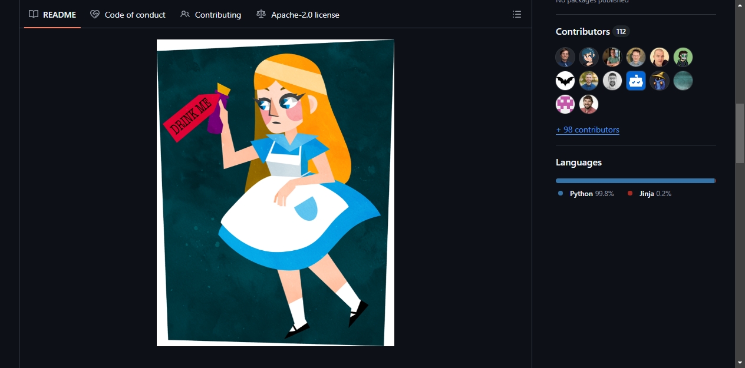The height and width of the screenshot is (368, 745).
Task: Open the README outline list icon
Action: tap(517, 14)
